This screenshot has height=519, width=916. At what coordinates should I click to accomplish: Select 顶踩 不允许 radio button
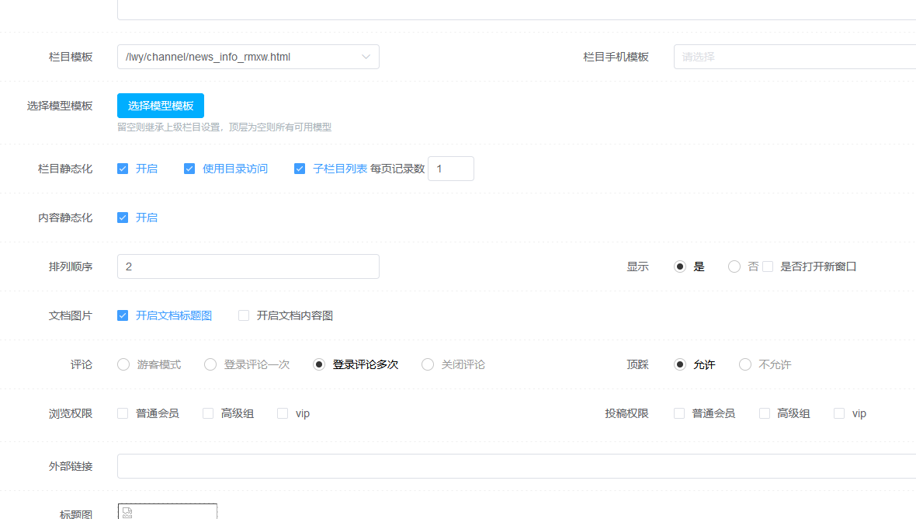click(x=745, y=364)
